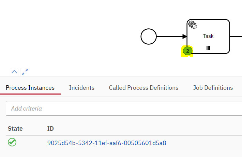Select the parallel multi-instance marker on Task
The width and height of the screenshot is (242, 157).
[208, 48]
